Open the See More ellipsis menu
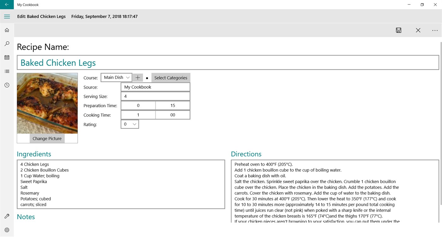This screenshot has height=237, width=442. [x=435, y=30]
